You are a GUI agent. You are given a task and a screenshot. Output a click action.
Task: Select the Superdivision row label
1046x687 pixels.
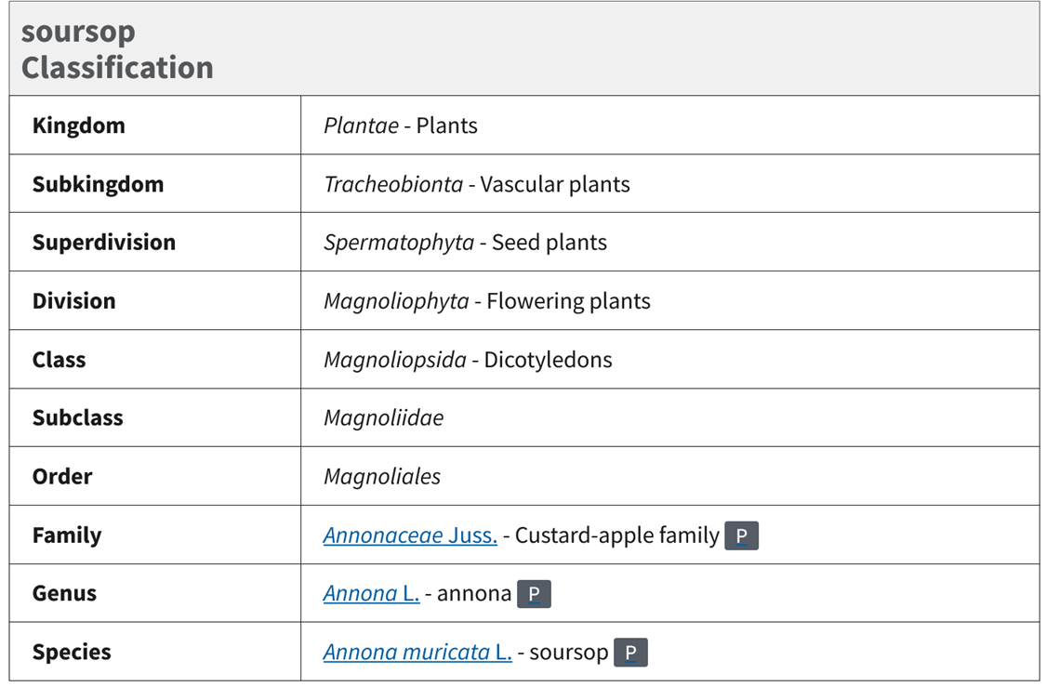(x=103, y=244)
